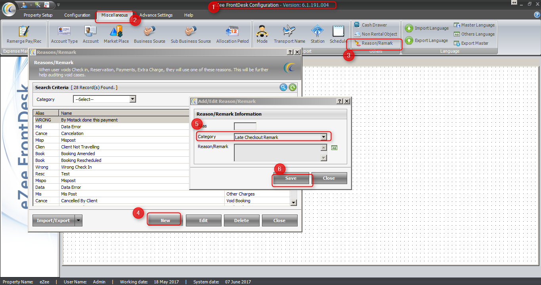
Task: Click the multi-language icon beside Reason/Remark field
Action: pyautogui.click(x=334, y=148)
